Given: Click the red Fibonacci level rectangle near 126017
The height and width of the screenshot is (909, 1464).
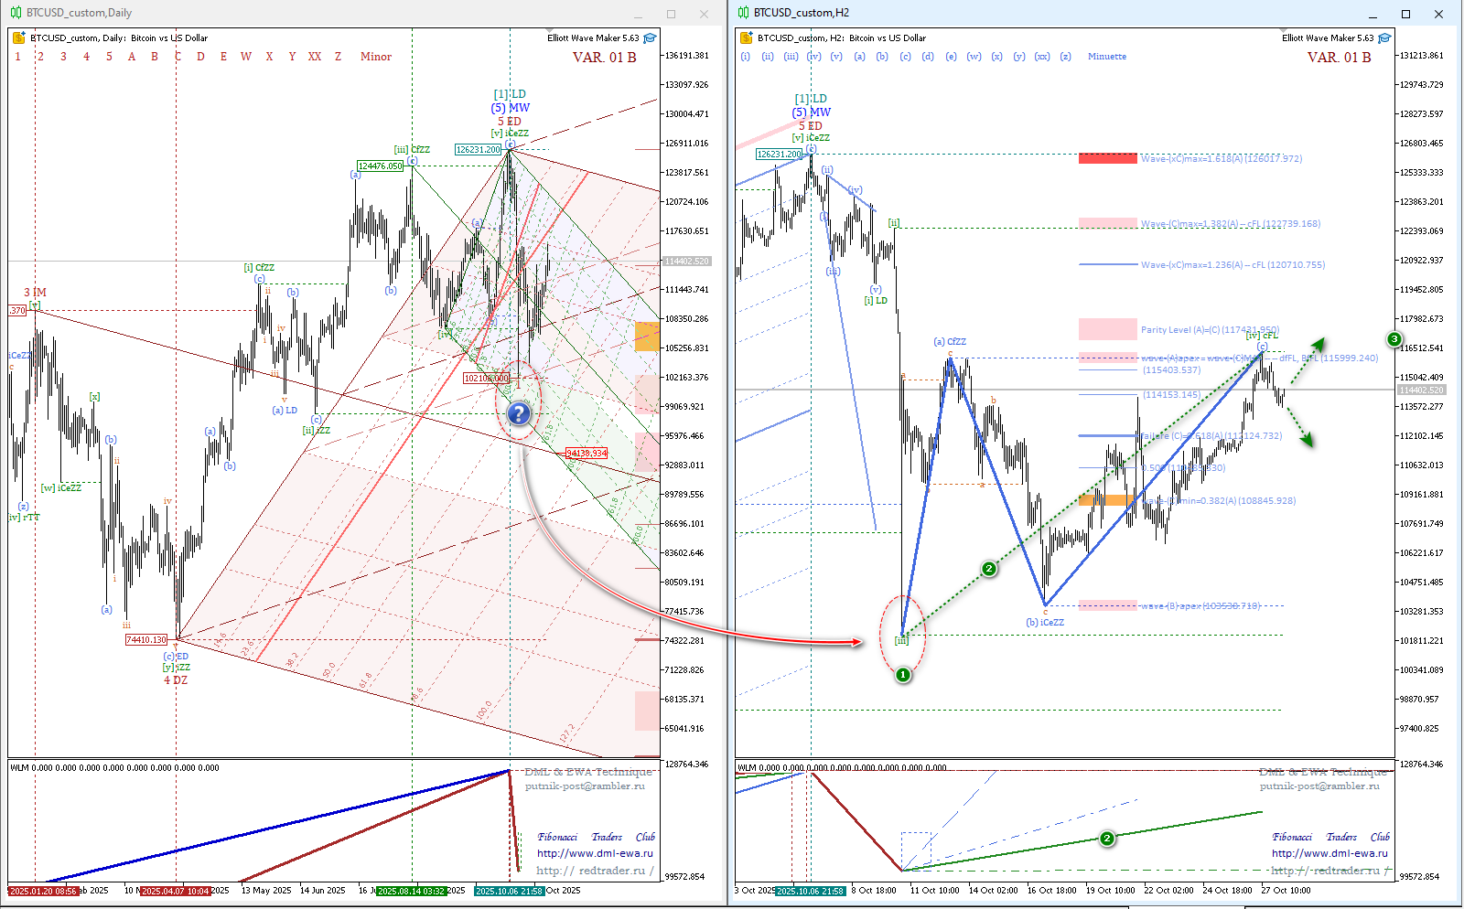Looking at the screenshot, I should pyautogui.click(x=1107, y=158).
